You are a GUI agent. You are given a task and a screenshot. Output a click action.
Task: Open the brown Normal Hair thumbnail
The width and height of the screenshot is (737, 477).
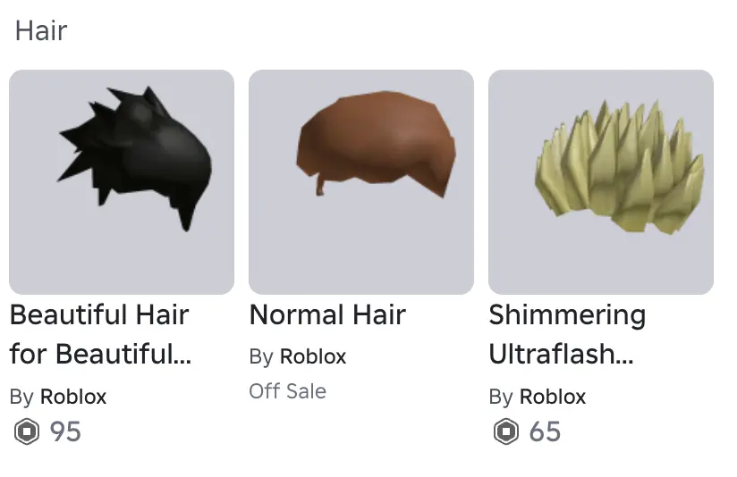361,182
